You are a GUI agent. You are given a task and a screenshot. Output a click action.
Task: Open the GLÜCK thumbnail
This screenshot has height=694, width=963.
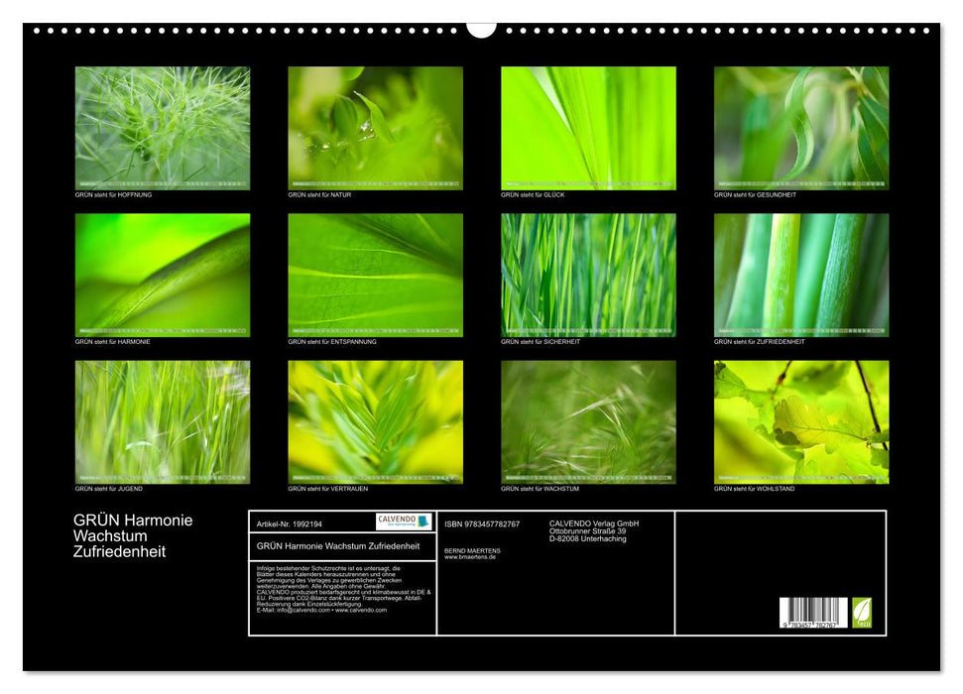coord(588,128)
